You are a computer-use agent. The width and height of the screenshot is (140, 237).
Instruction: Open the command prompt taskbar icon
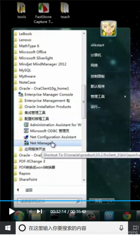point(54,216)
